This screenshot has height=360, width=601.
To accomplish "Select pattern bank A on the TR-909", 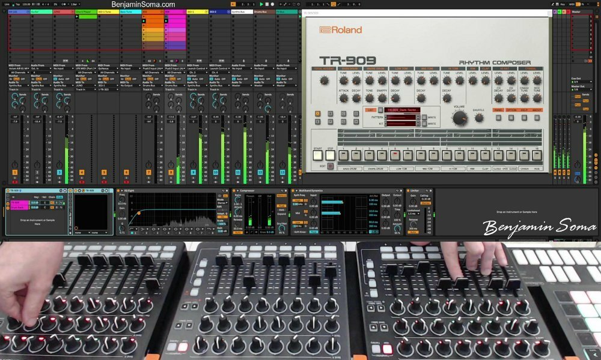I will pyautogui.click(x=317, y=113).
